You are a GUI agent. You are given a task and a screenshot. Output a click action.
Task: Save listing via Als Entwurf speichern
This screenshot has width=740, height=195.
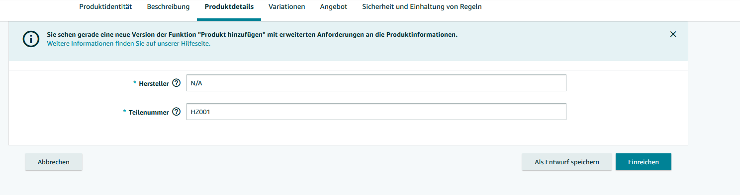pos(566,162)
